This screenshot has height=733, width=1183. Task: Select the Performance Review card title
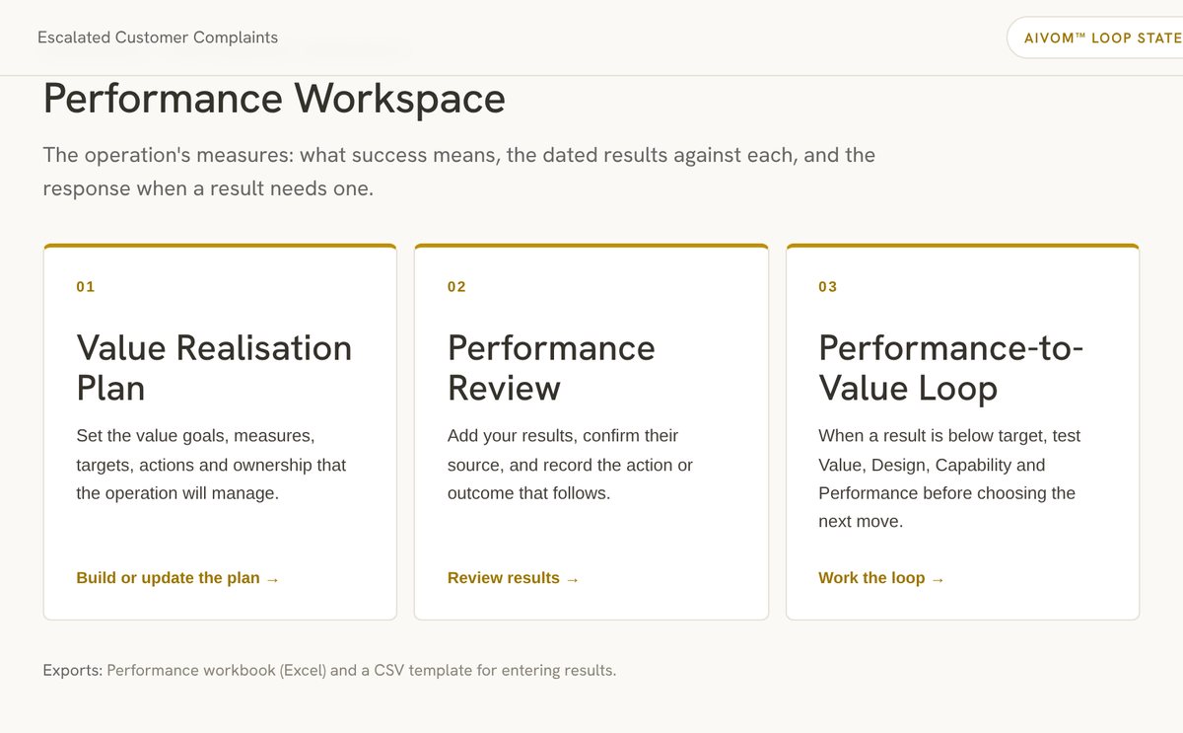(x=551, y=367)
